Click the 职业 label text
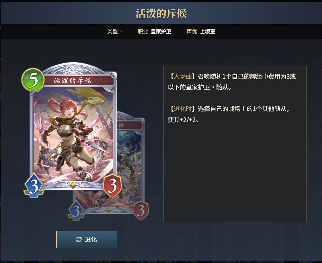Viewport: 322px width, 263px height. 143,31
